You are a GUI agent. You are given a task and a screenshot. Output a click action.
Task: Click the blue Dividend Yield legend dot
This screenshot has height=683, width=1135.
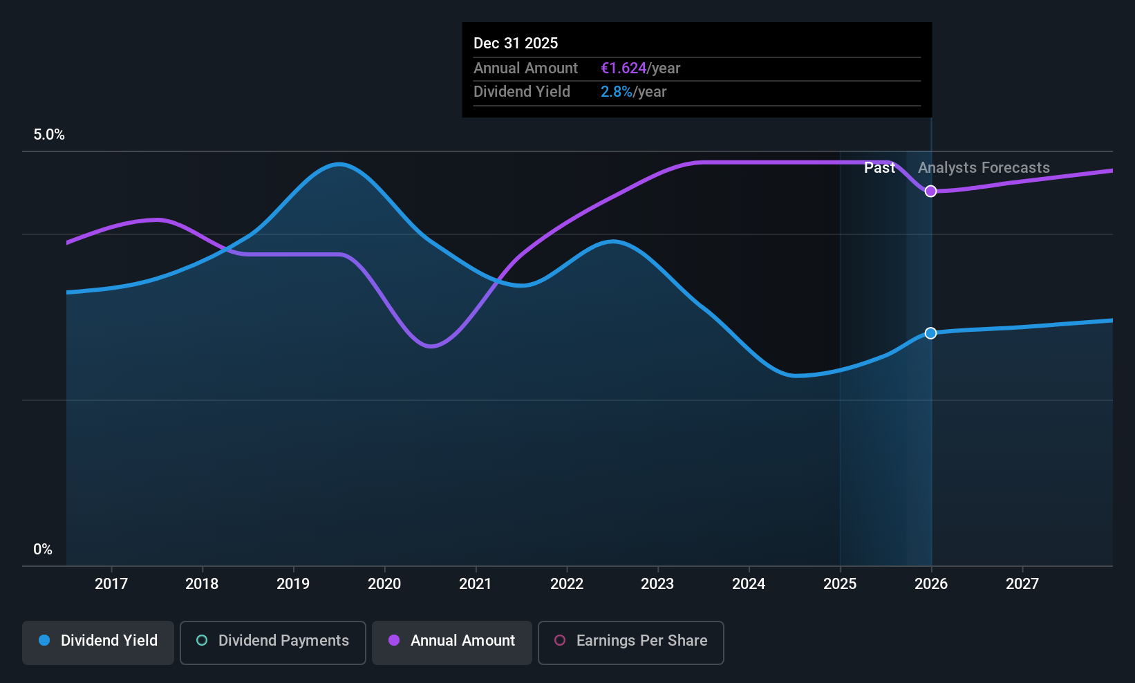coord(44,641)
